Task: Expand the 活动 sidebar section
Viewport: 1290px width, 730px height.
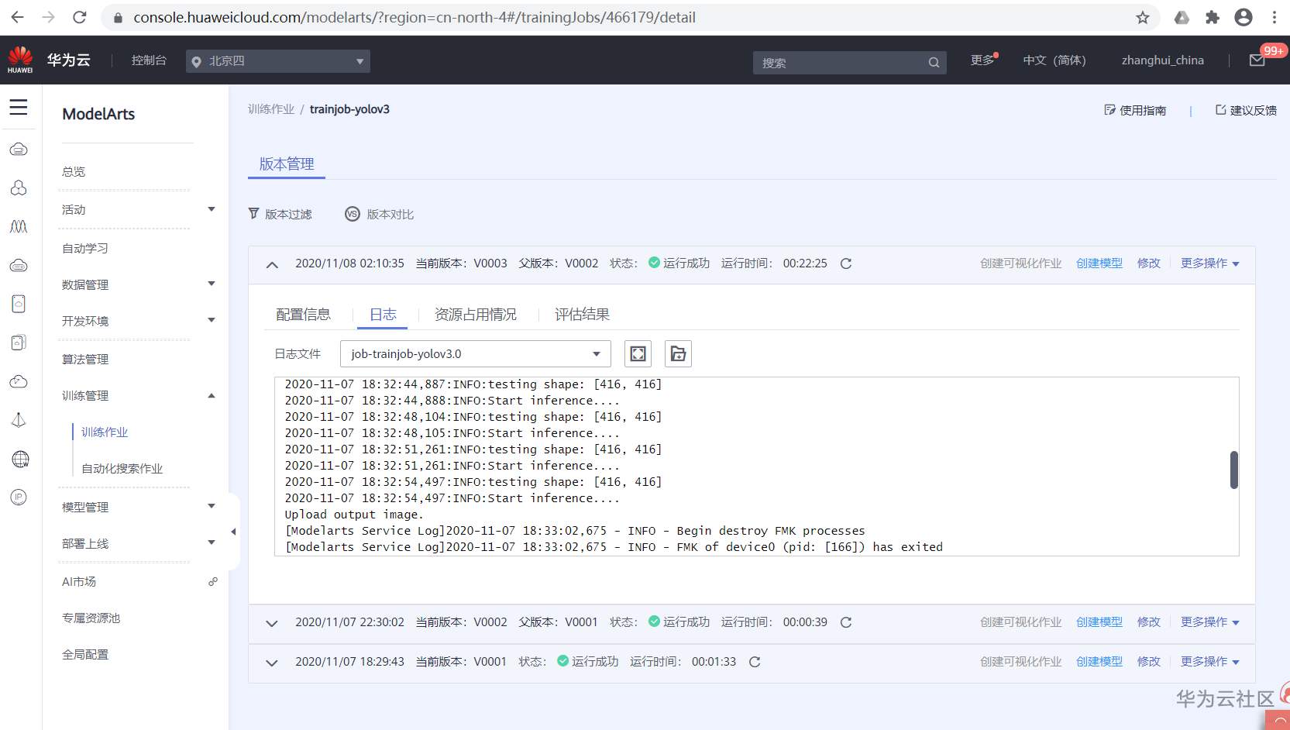Action: point(212,209)
